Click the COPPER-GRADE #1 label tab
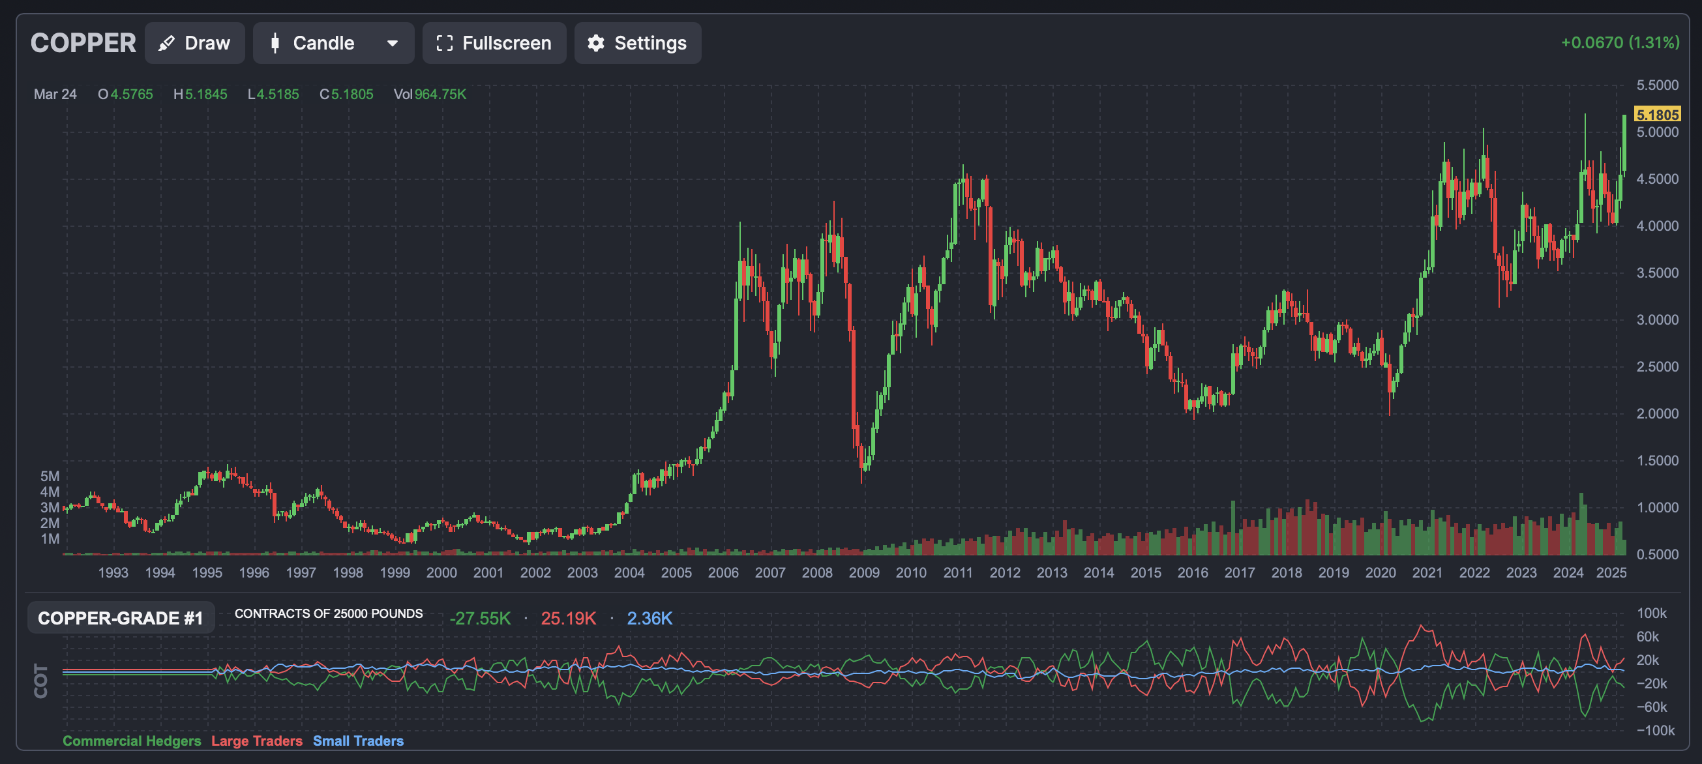 pos(120,618)
